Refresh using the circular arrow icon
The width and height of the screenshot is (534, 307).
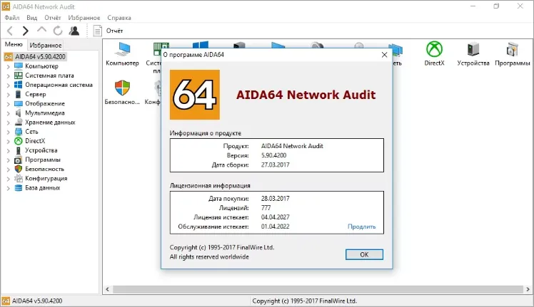point(58,31)
